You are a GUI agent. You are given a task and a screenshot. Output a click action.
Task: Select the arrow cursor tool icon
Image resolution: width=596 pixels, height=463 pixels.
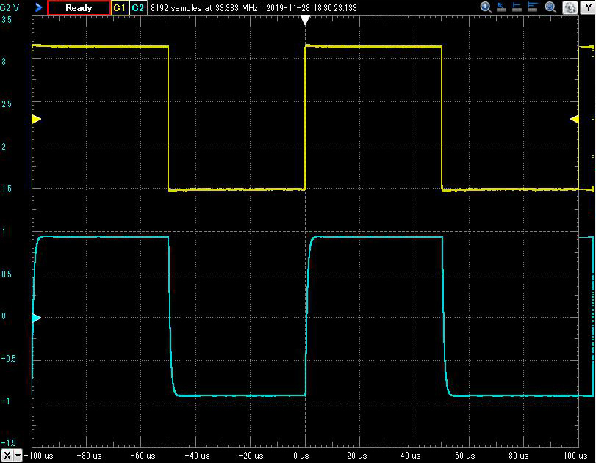(500, 7)
